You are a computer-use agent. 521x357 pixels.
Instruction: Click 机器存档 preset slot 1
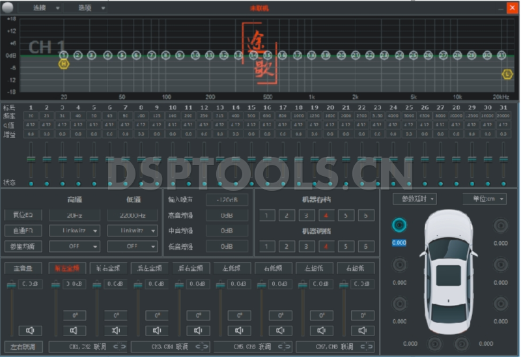[x=267, y=216]
